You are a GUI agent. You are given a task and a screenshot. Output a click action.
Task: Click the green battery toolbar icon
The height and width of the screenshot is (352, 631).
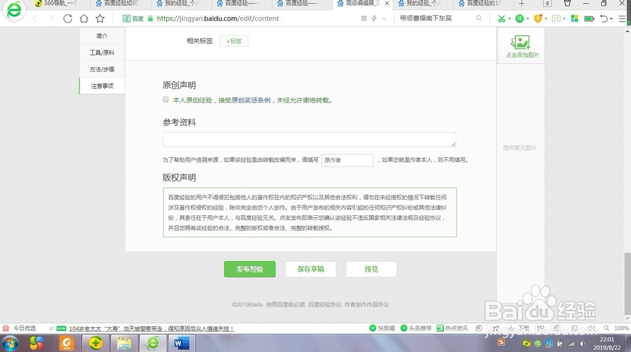pos(589,18)
